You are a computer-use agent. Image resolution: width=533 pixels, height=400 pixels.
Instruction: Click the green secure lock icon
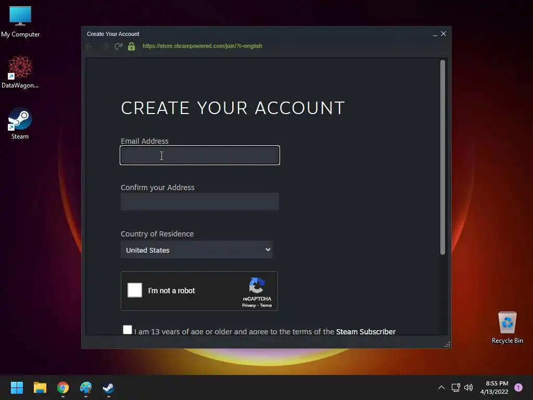[132, 46]
